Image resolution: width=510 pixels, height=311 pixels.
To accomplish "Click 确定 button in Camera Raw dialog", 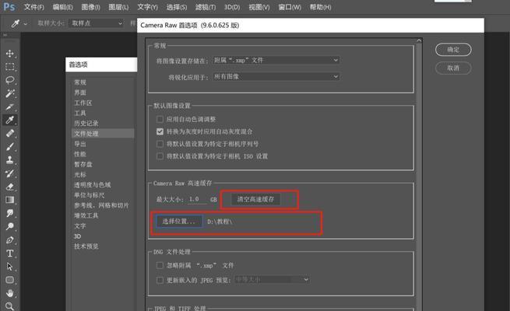I will 453,50.
